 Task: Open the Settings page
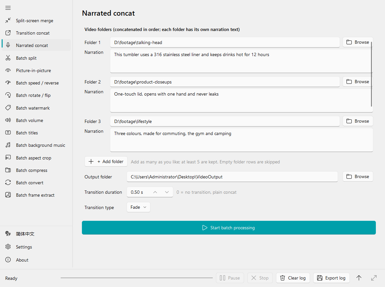[36, 247]
